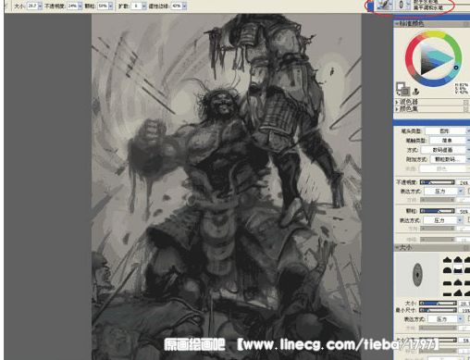Open the brush category selector icon
The height and width of the screenshot is (360, 470).
click(383, 5)
